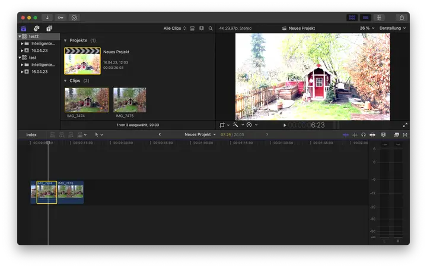The image size is (427, 268).
Task: Show the Photos and Audio sidebar
Action: click(x=36, y=29)
